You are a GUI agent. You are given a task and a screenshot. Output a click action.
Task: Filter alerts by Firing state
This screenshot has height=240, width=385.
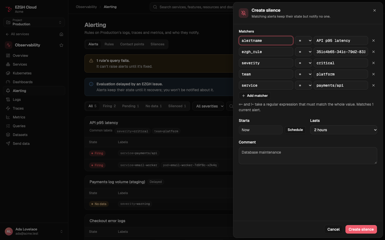coord(109,106)
